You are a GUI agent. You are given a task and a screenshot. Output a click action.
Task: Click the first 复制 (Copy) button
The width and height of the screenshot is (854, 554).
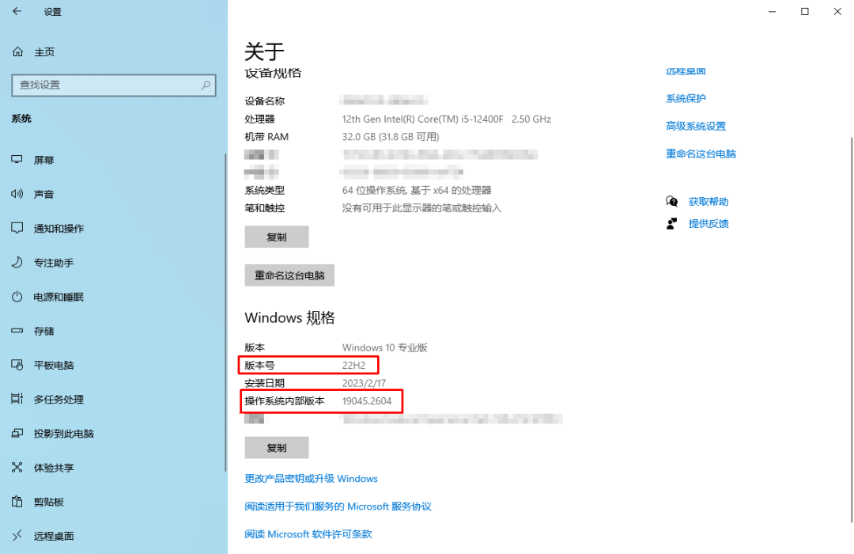pyautogui.click(x=276, y=237)
